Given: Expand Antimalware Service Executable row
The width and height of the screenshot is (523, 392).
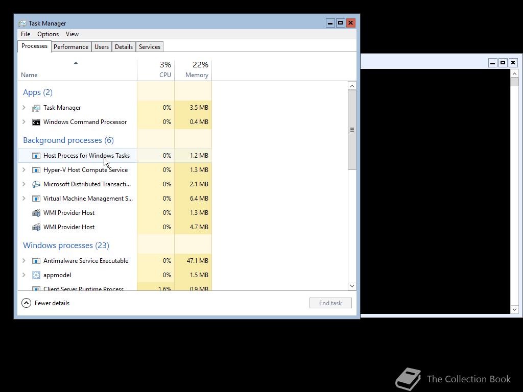Looking at the screenshot, I should [x=23, y=261].
